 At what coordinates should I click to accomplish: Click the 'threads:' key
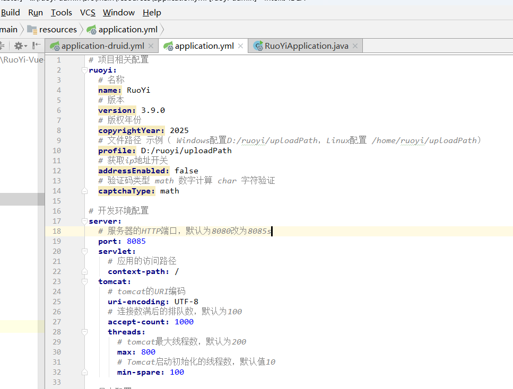coord(127,332)
